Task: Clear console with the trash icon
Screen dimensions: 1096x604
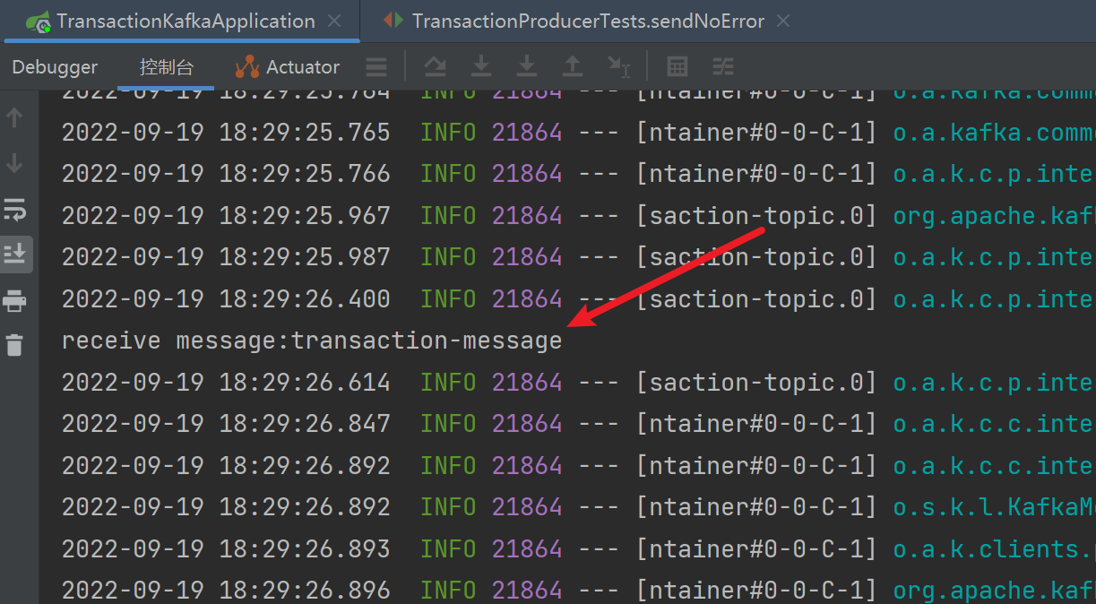Action: [14, 344]
